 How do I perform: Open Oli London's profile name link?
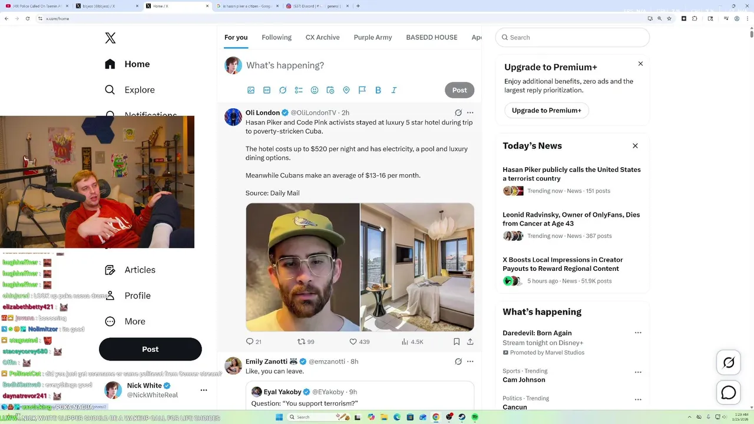263,112
